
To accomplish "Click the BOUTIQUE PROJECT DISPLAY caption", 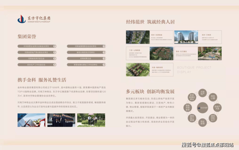I will point(194,70).
